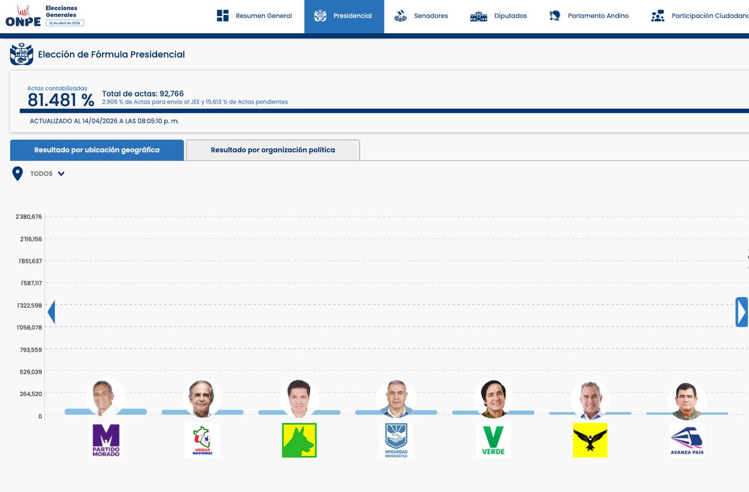
Task: Select the Avanza País candidate photo
Action: point(687,400)
